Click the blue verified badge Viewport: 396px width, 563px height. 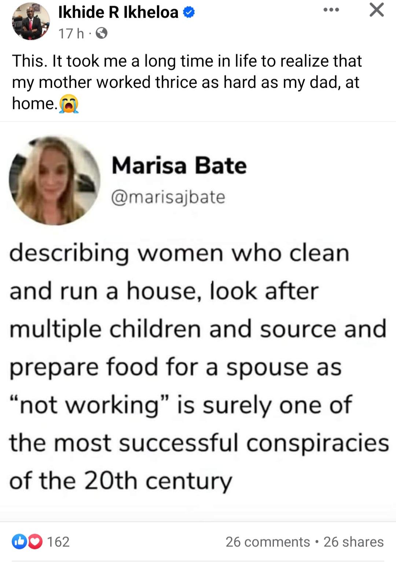point(188,13)
